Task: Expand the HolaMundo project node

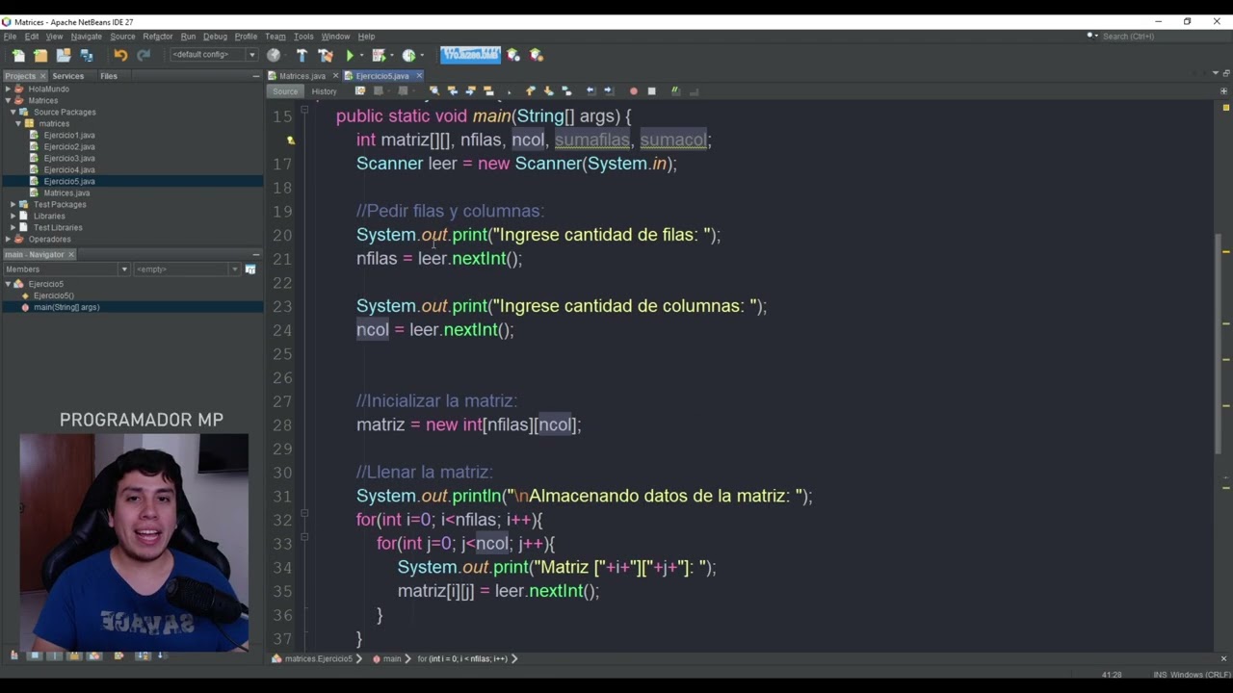Action: click(x=8, y=89)
